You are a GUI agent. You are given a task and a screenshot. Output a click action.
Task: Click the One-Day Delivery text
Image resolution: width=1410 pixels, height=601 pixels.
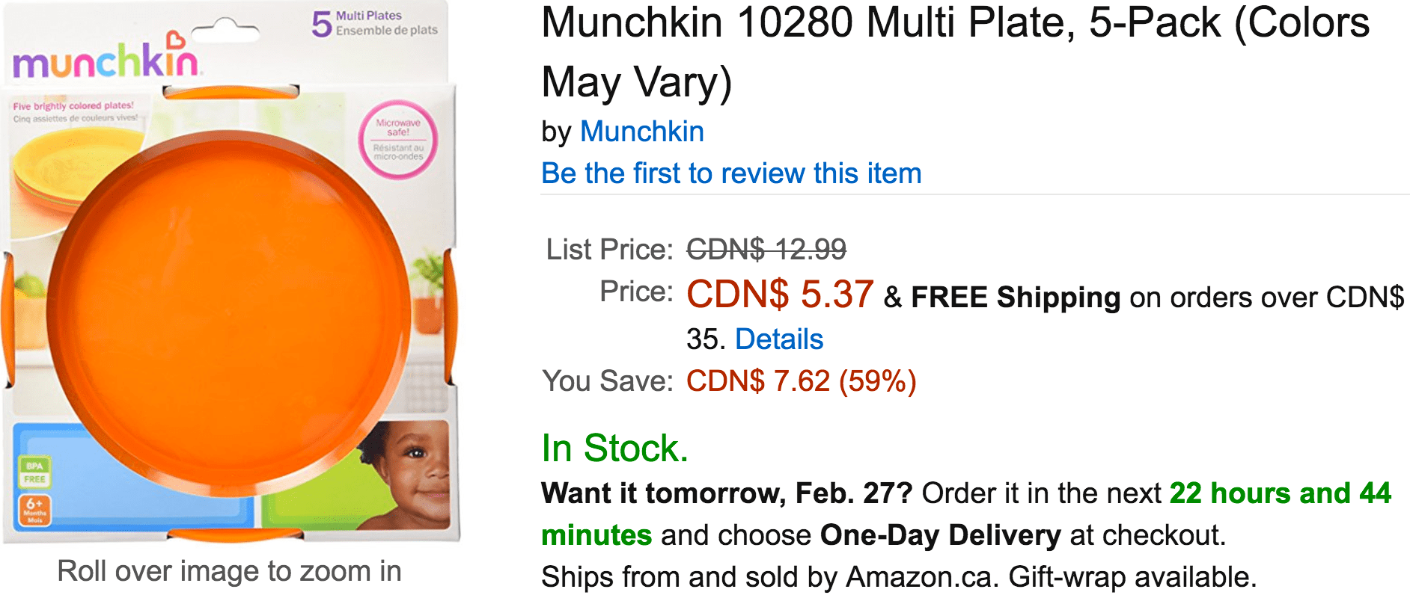[x=940, y=535]
